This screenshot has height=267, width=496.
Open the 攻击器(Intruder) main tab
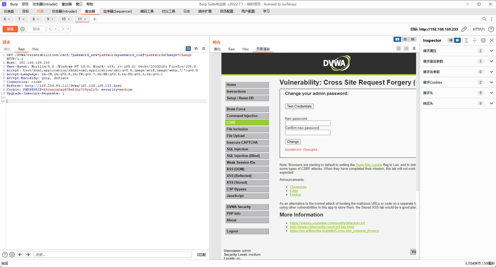pos(64,11)
